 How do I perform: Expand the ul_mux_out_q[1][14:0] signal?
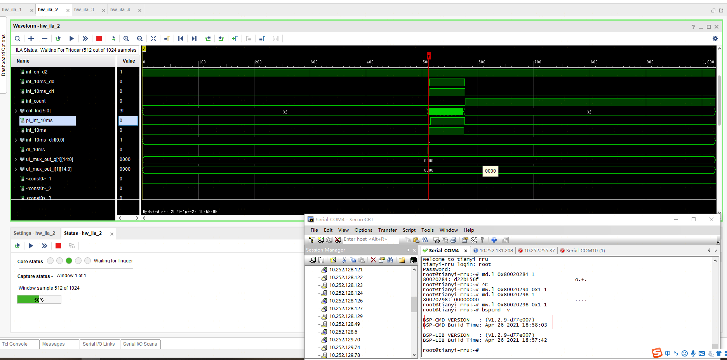16,159
